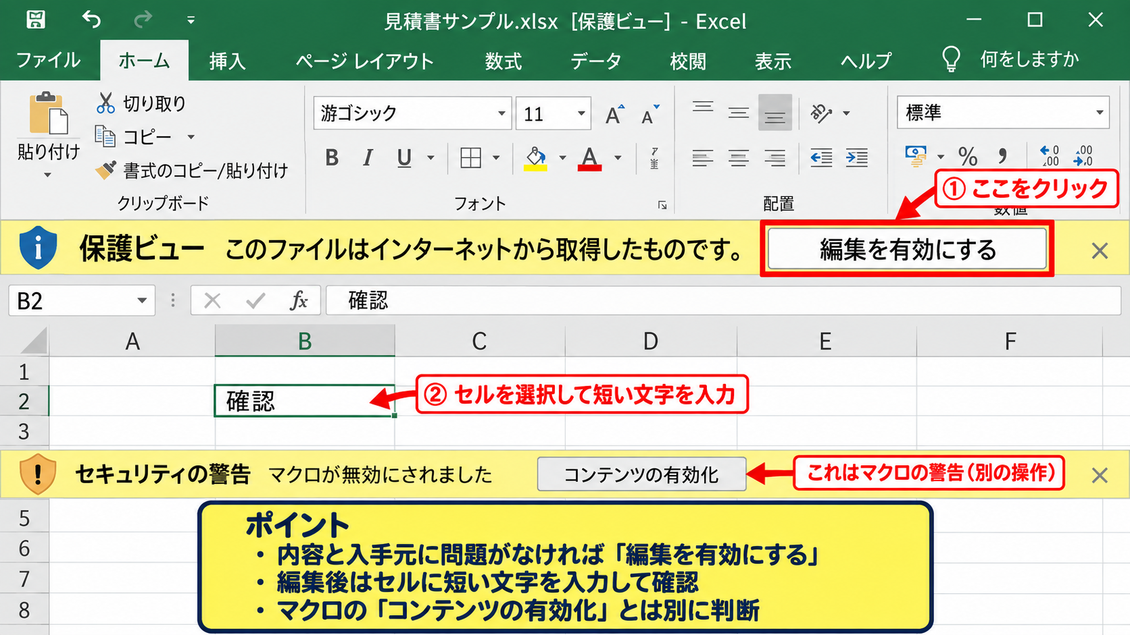The image size is (1130, 635).
Task: Expand the underline style arrow
Action: (x=431, y=158)
